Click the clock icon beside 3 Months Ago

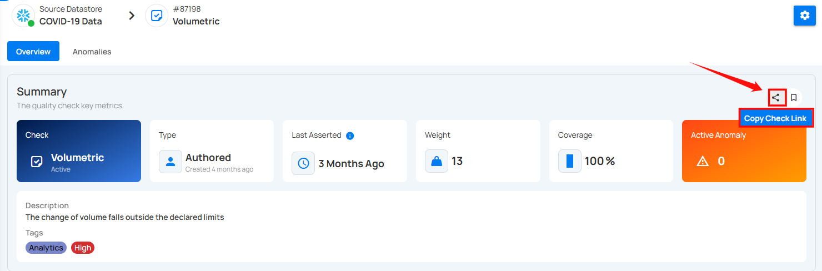click(x=303, y=163)
